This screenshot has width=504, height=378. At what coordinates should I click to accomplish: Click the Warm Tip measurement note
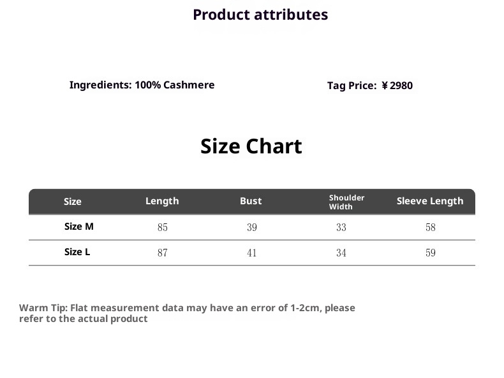click(x=187, y=313)
